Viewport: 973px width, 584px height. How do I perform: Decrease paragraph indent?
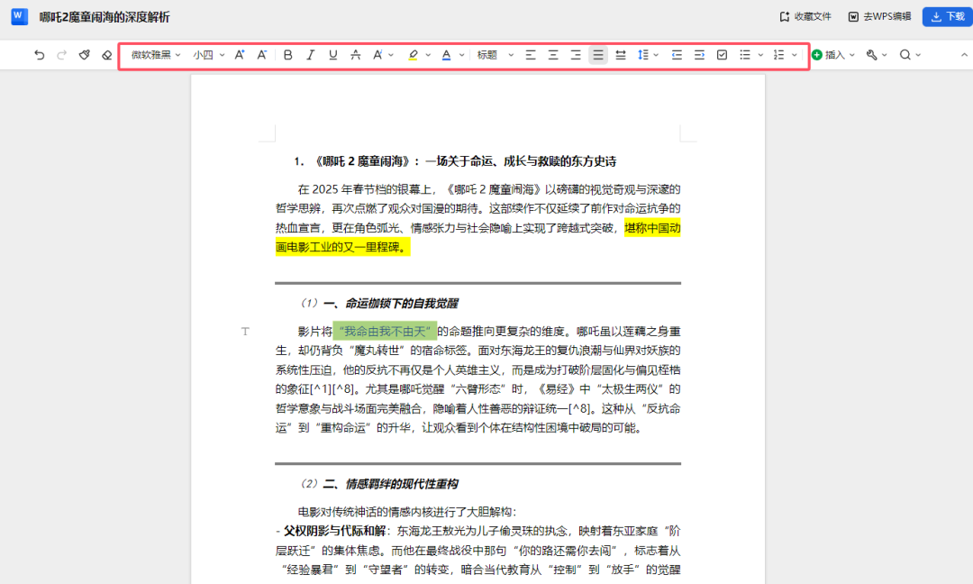coord(677,55)
